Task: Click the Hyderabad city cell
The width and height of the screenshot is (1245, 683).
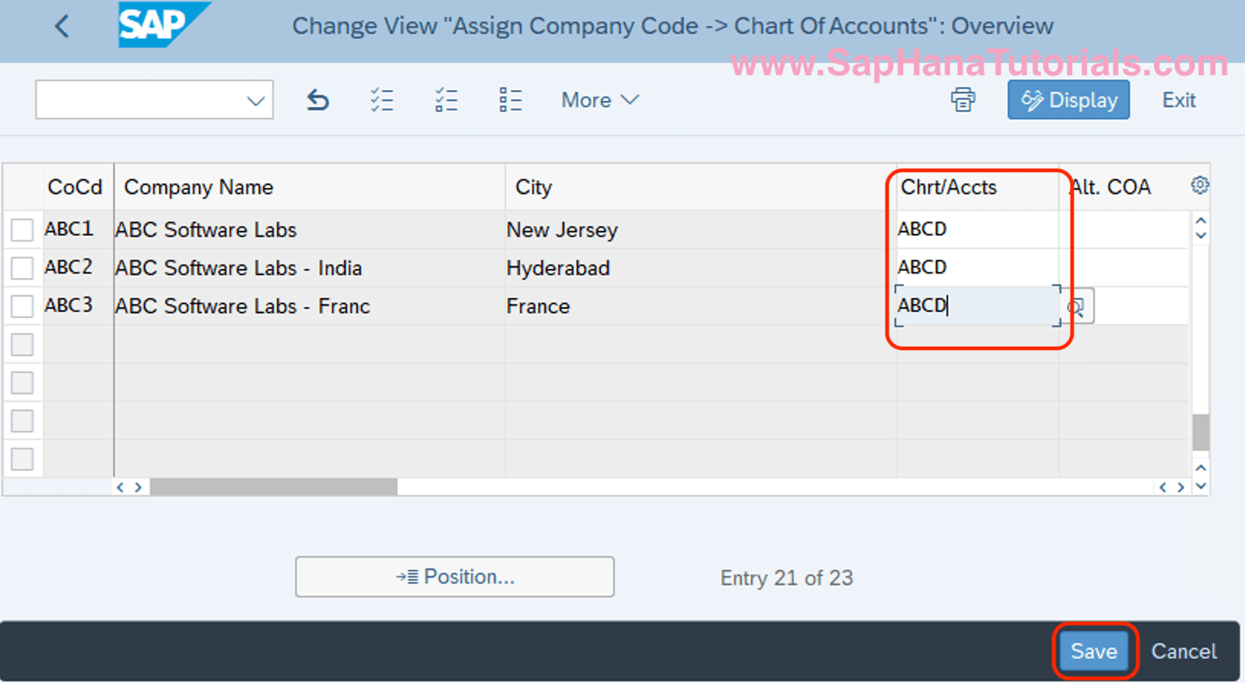Action: click(701, 267)
